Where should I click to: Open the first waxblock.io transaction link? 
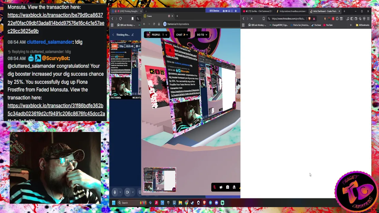pyautogui.click(x=56, y=23)
